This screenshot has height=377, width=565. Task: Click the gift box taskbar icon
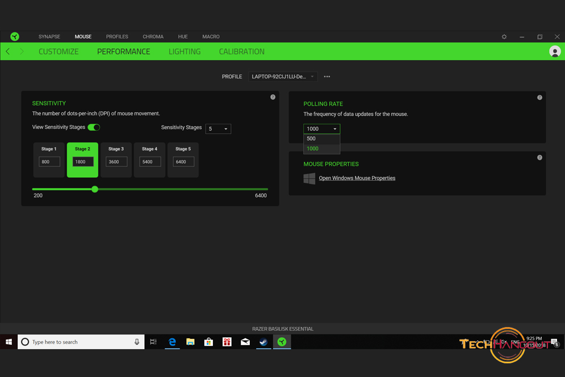click(227, 342)
